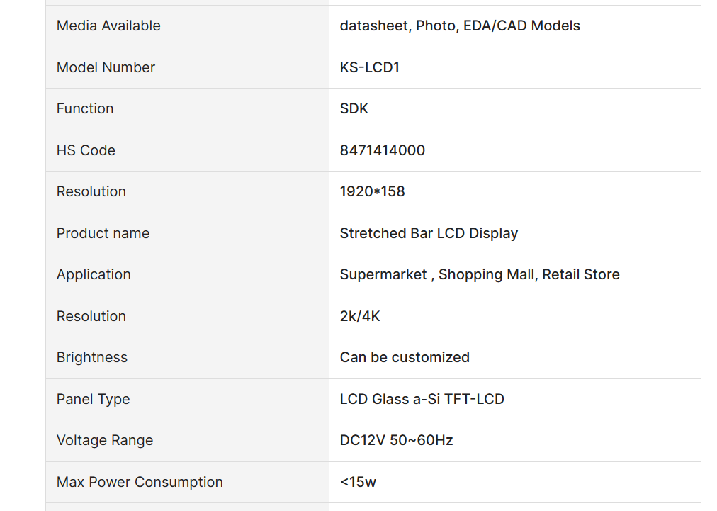Select the Stretched Bar LCD Display text
Viewport: 717px width, 511px height.
click(429, 233)
